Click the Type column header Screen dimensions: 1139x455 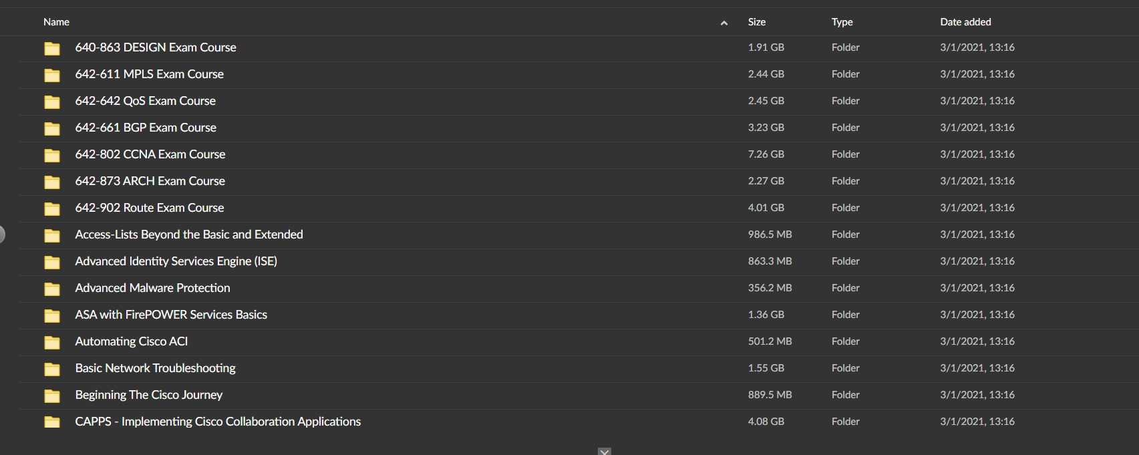pos(842,22)
